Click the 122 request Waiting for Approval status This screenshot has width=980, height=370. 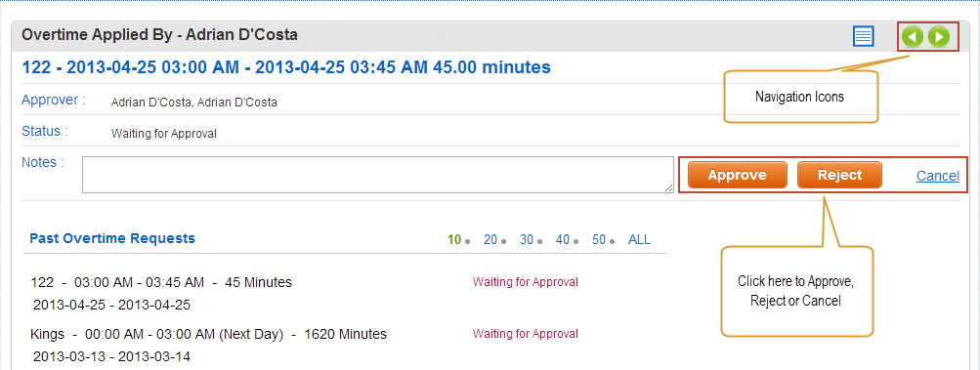click(525, 282)
